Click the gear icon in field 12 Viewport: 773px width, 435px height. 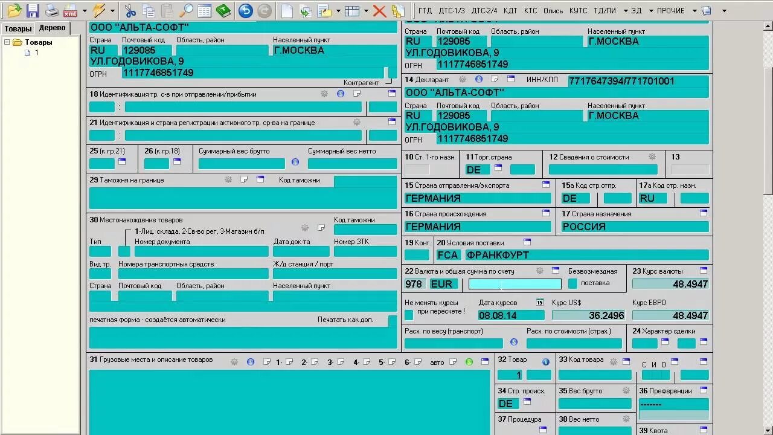652,156
